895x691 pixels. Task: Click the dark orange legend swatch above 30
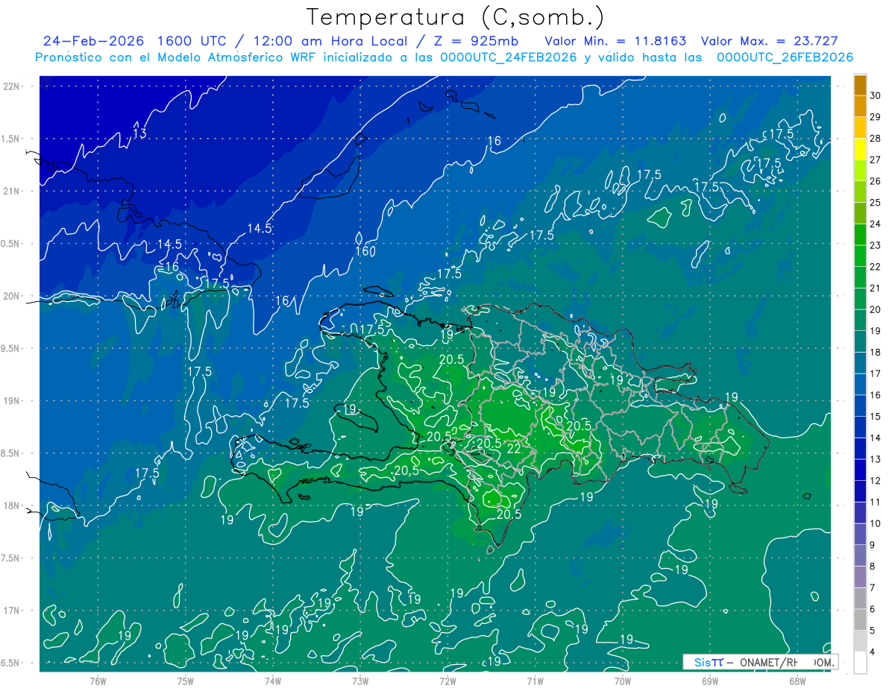(x=860, y=85)
